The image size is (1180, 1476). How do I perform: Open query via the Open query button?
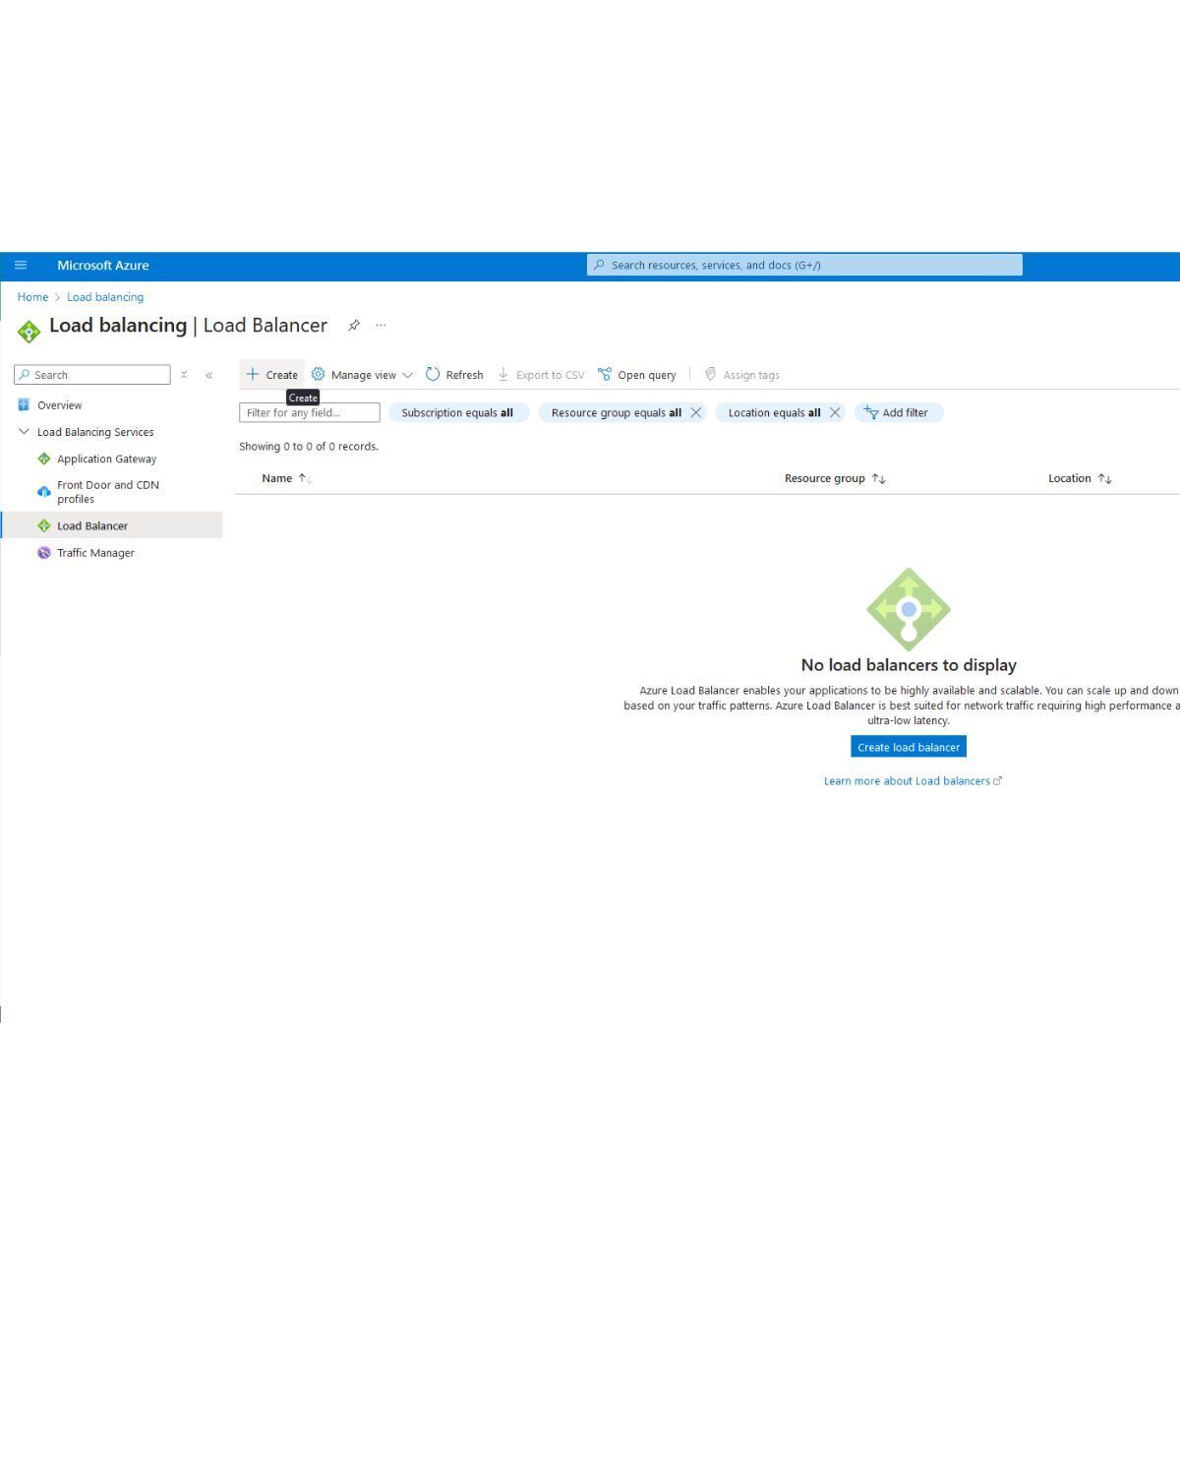click(x=637, y=375)
